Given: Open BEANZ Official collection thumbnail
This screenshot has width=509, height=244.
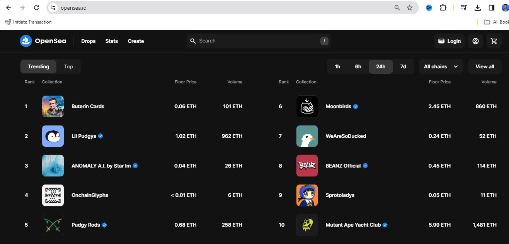Looking at the screenshot, I should coord(307,166).
